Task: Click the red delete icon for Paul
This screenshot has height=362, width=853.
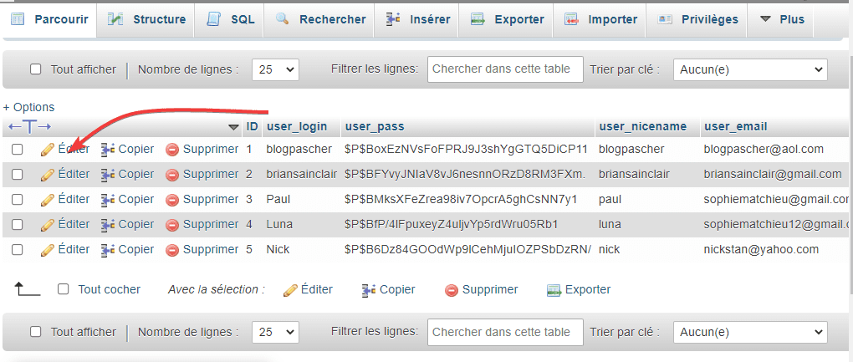Action: click(172, 200)
